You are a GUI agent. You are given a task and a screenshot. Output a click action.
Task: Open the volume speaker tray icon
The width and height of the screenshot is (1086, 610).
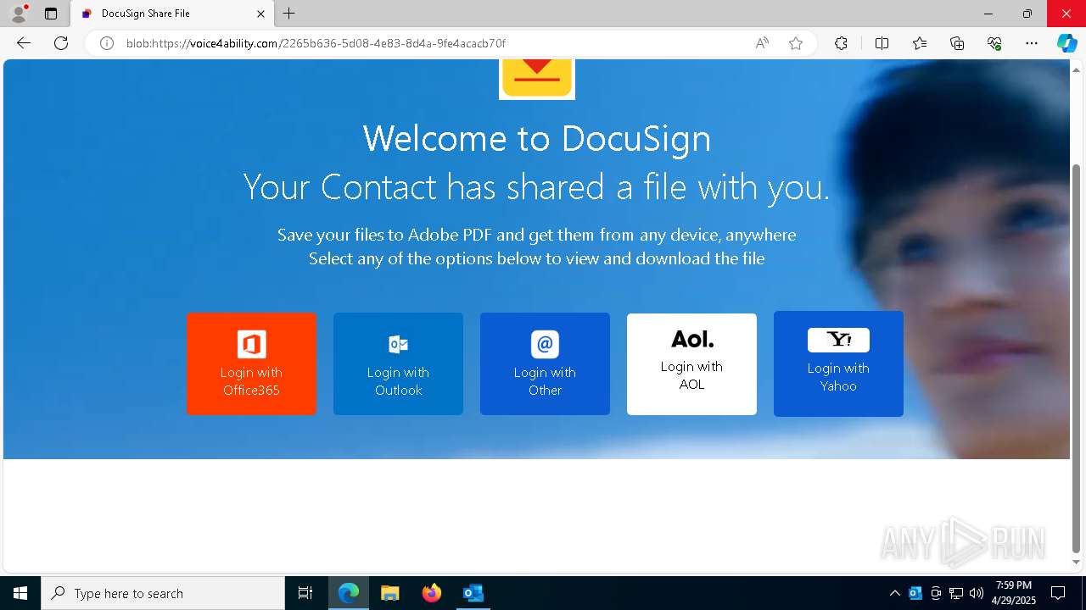pyautogui.click(x=977, y=593)
